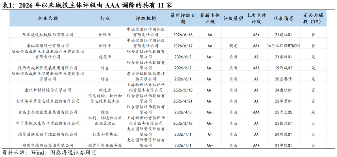Click industry cell '水利、环境和公共设施管理业'
The height and width of the screenshot is (157, 337).
(105, 121)
